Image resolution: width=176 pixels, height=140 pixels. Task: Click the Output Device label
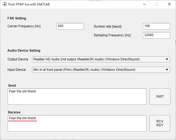tap(18, 59)
